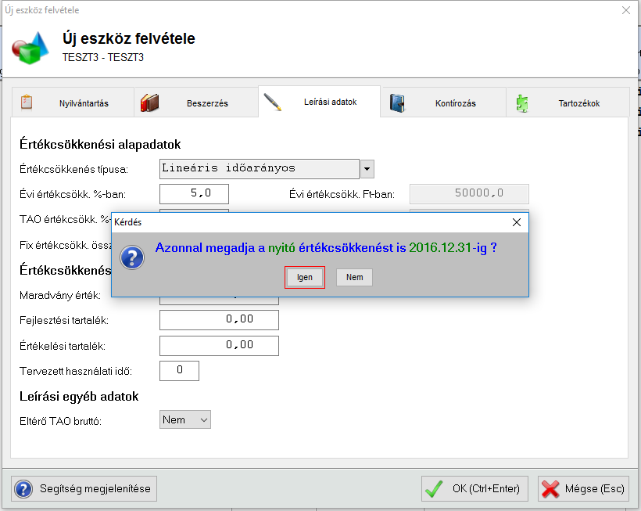Click the clipboard icon on Nyilvántartás tab
The image size is (641, 511).
(27, 103)
